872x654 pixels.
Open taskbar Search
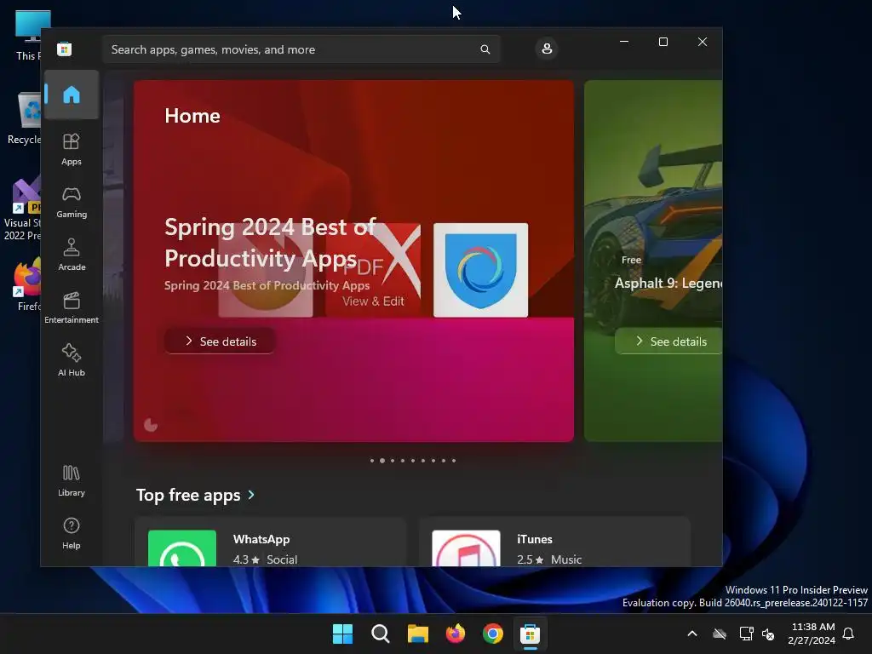click(x=381, y=634)
